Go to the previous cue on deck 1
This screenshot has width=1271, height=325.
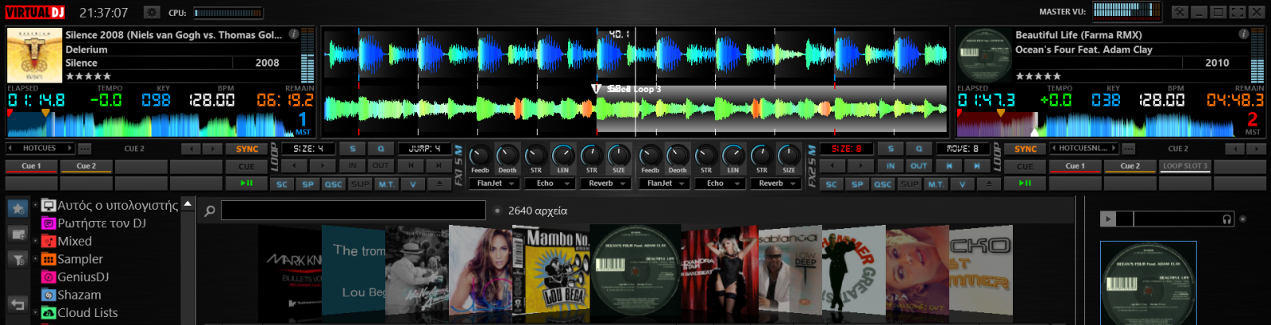tap(191, 149)
